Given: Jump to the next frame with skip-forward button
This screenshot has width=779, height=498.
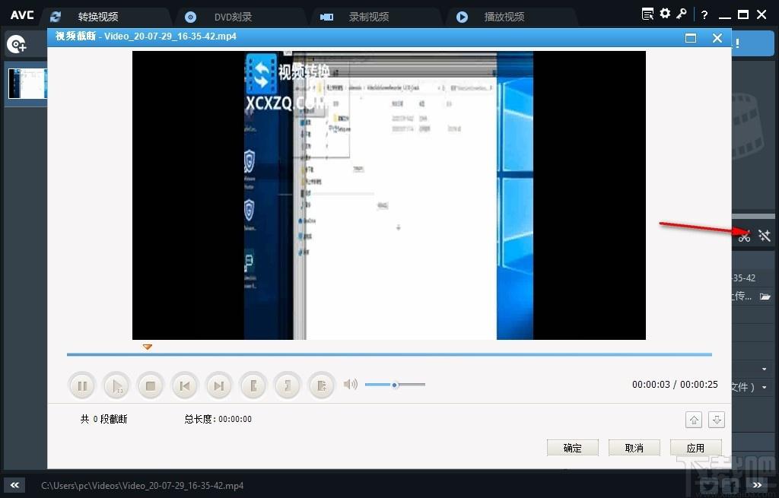Looking at the screenshot, I should tap(218, 385).
